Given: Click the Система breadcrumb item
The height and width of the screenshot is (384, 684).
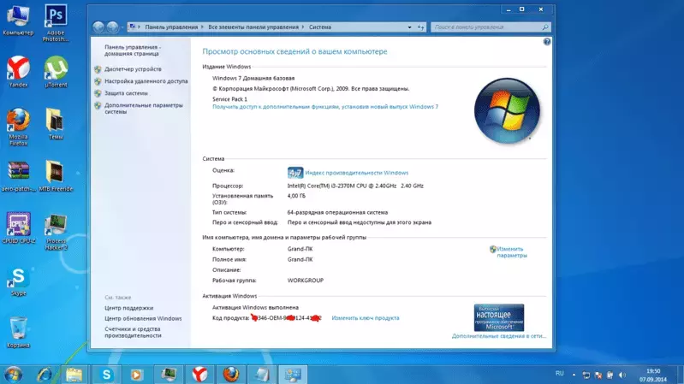Looking at the screenshot, I should pos(320,27).
